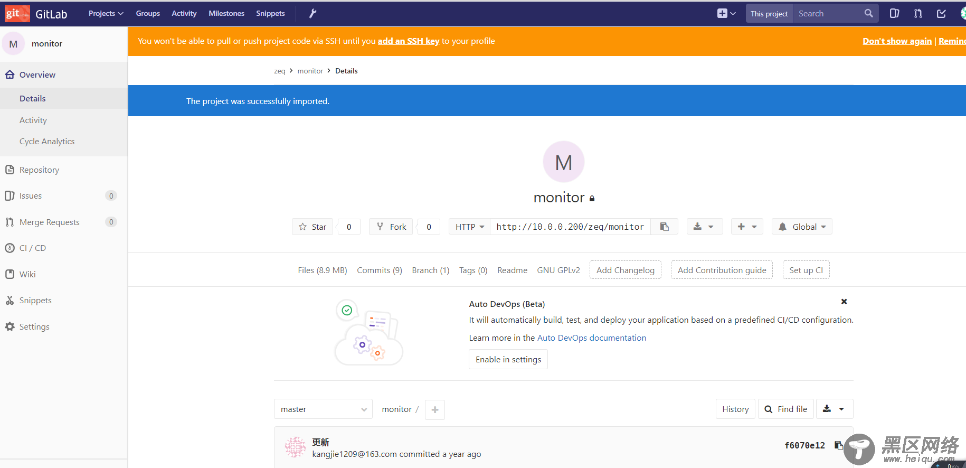This screenshot has height=468, width=966.
Task: Click the repository URL field
Action: (570, 227)
